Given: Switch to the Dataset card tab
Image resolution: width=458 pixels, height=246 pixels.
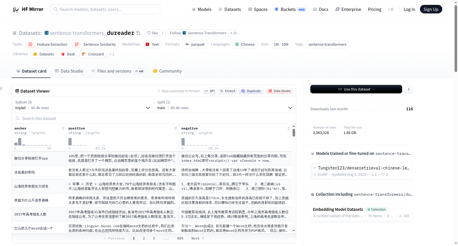Looking at the screenshot, I should coord(31,71).
